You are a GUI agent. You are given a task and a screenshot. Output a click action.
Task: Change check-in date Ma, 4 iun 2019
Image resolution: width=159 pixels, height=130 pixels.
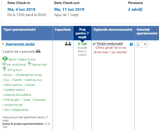[21, 9]
